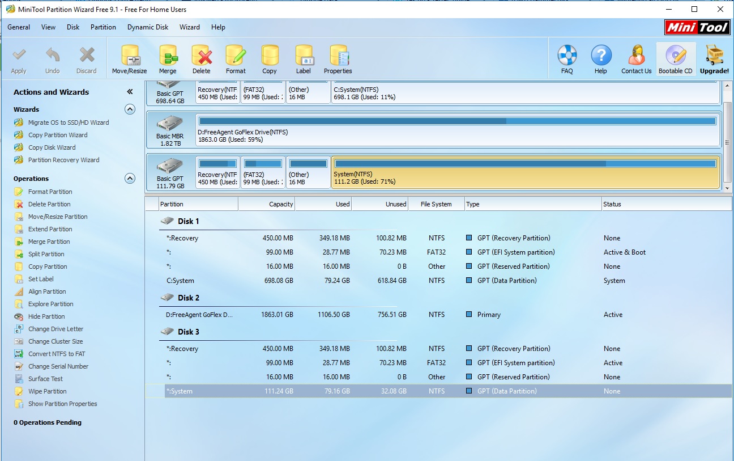The height and width of the screenshot is (461, 734).
Task: Open partition Properties from toolbar
Action: (x=338, y=60)
